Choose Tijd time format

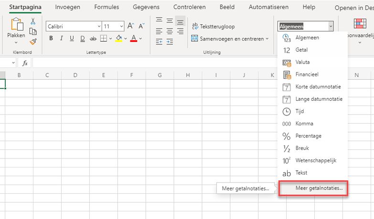pos(312,111)
